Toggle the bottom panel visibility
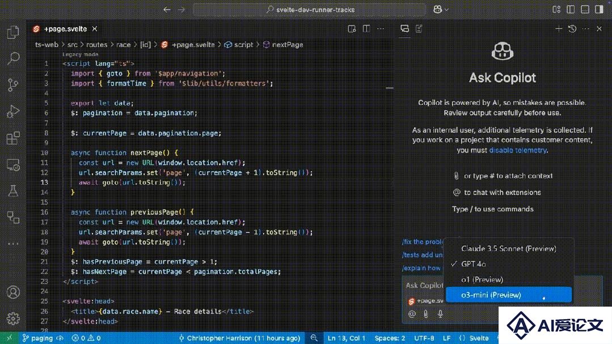Screen dimensions: 612x344 585,10
